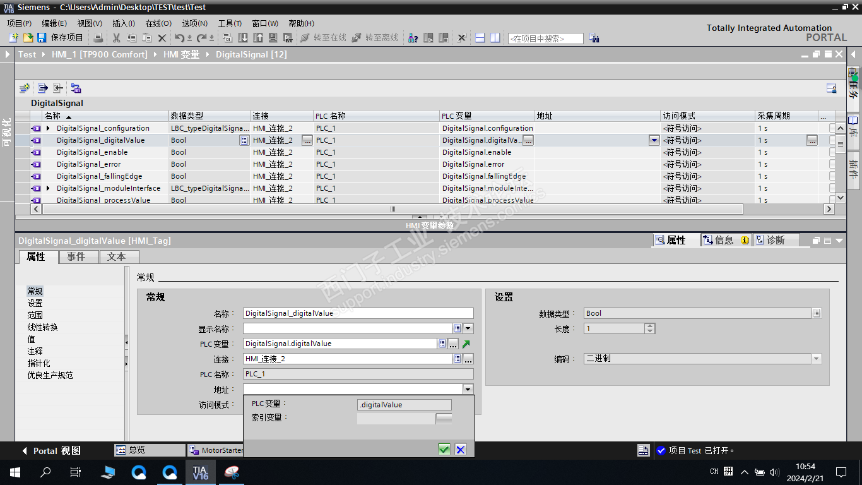This screenshot has width=862, height=485.
Task: Expand the project tree with the breadcrumb arrow
Action: pyautogui.click(x=8, y=54)
